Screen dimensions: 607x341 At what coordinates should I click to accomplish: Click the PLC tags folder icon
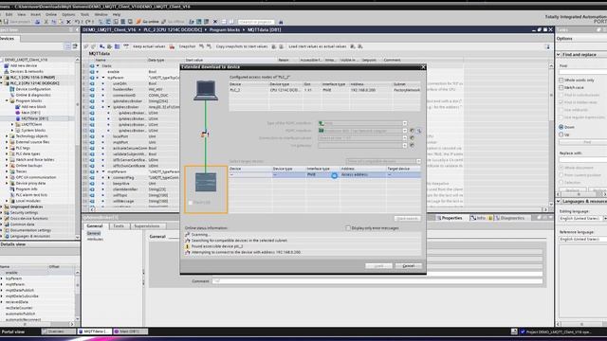(12, 148)
